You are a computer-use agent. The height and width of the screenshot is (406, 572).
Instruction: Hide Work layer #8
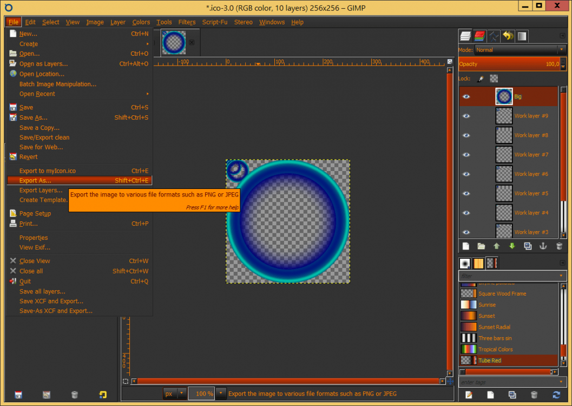[x=466, y=135]
